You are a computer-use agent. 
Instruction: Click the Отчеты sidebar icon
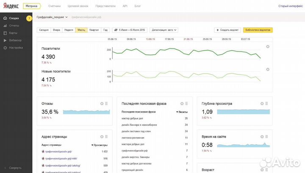[x=5, y=26]
